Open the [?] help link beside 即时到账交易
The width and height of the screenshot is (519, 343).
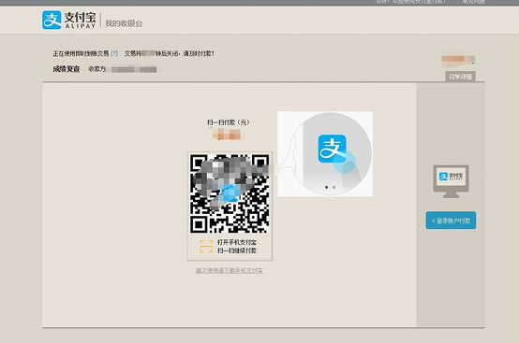[x=114, y=53]
